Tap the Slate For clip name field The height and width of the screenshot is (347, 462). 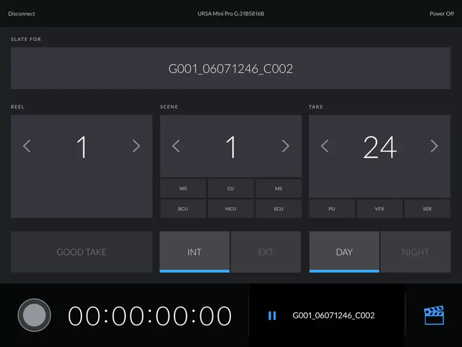(231, 68)
